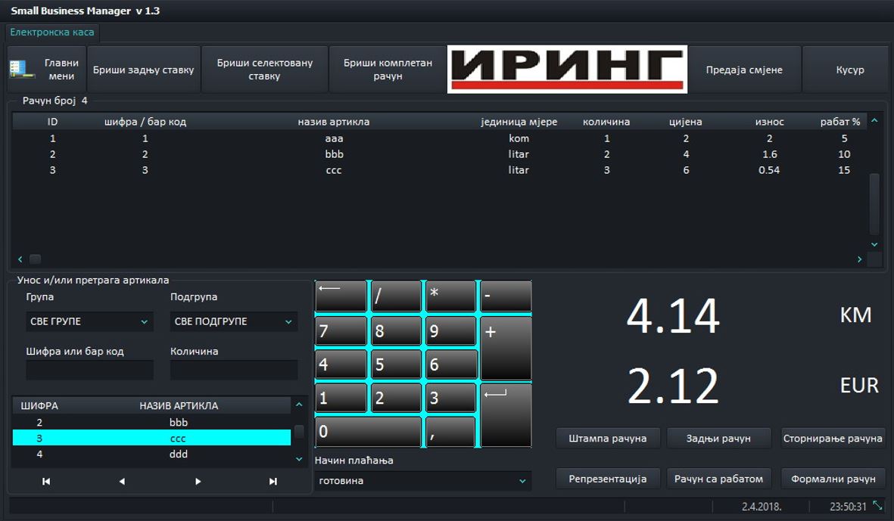Select receipt row with article aaa
This screenshot has height=521, width=894.
tap(439, 138)
